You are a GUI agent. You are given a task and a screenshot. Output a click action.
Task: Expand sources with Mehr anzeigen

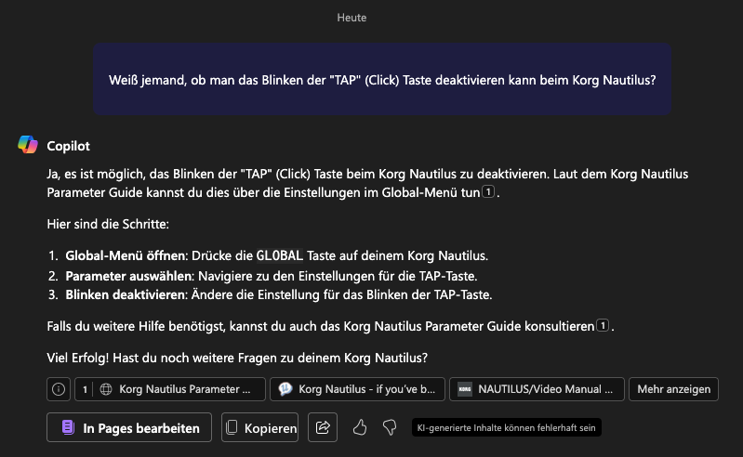673,389
